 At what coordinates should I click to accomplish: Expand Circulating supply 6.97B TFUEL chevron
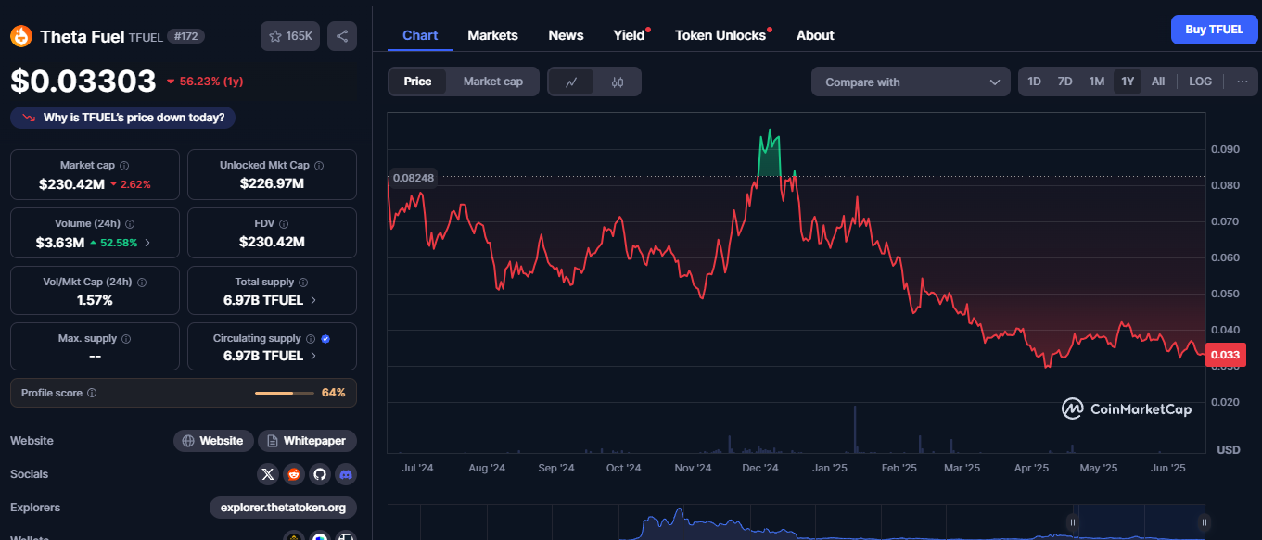point(312,356)
